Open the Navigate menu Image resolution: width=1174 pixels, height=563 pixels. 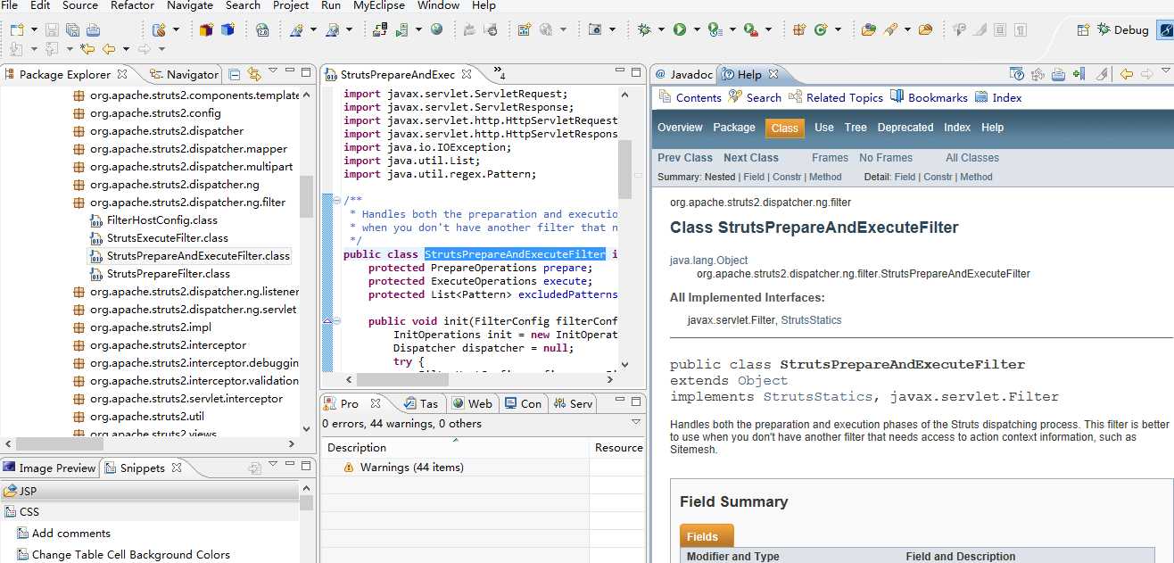pos(190,5)
